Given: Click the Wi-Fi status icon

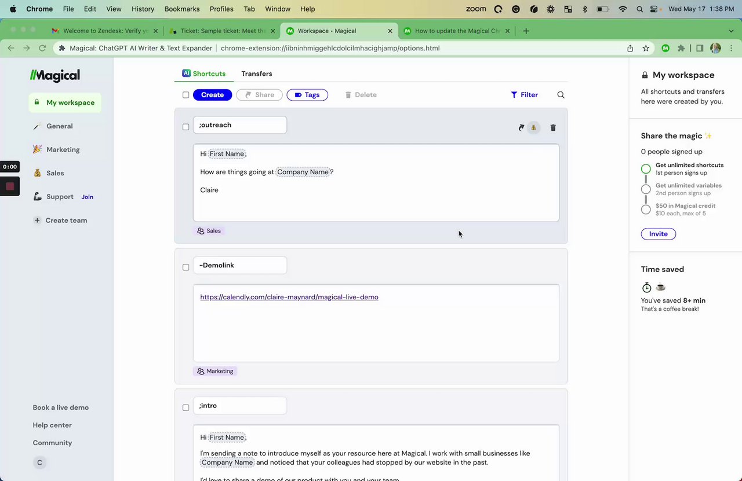Looking at the screenshot, I should click(623, 9).
